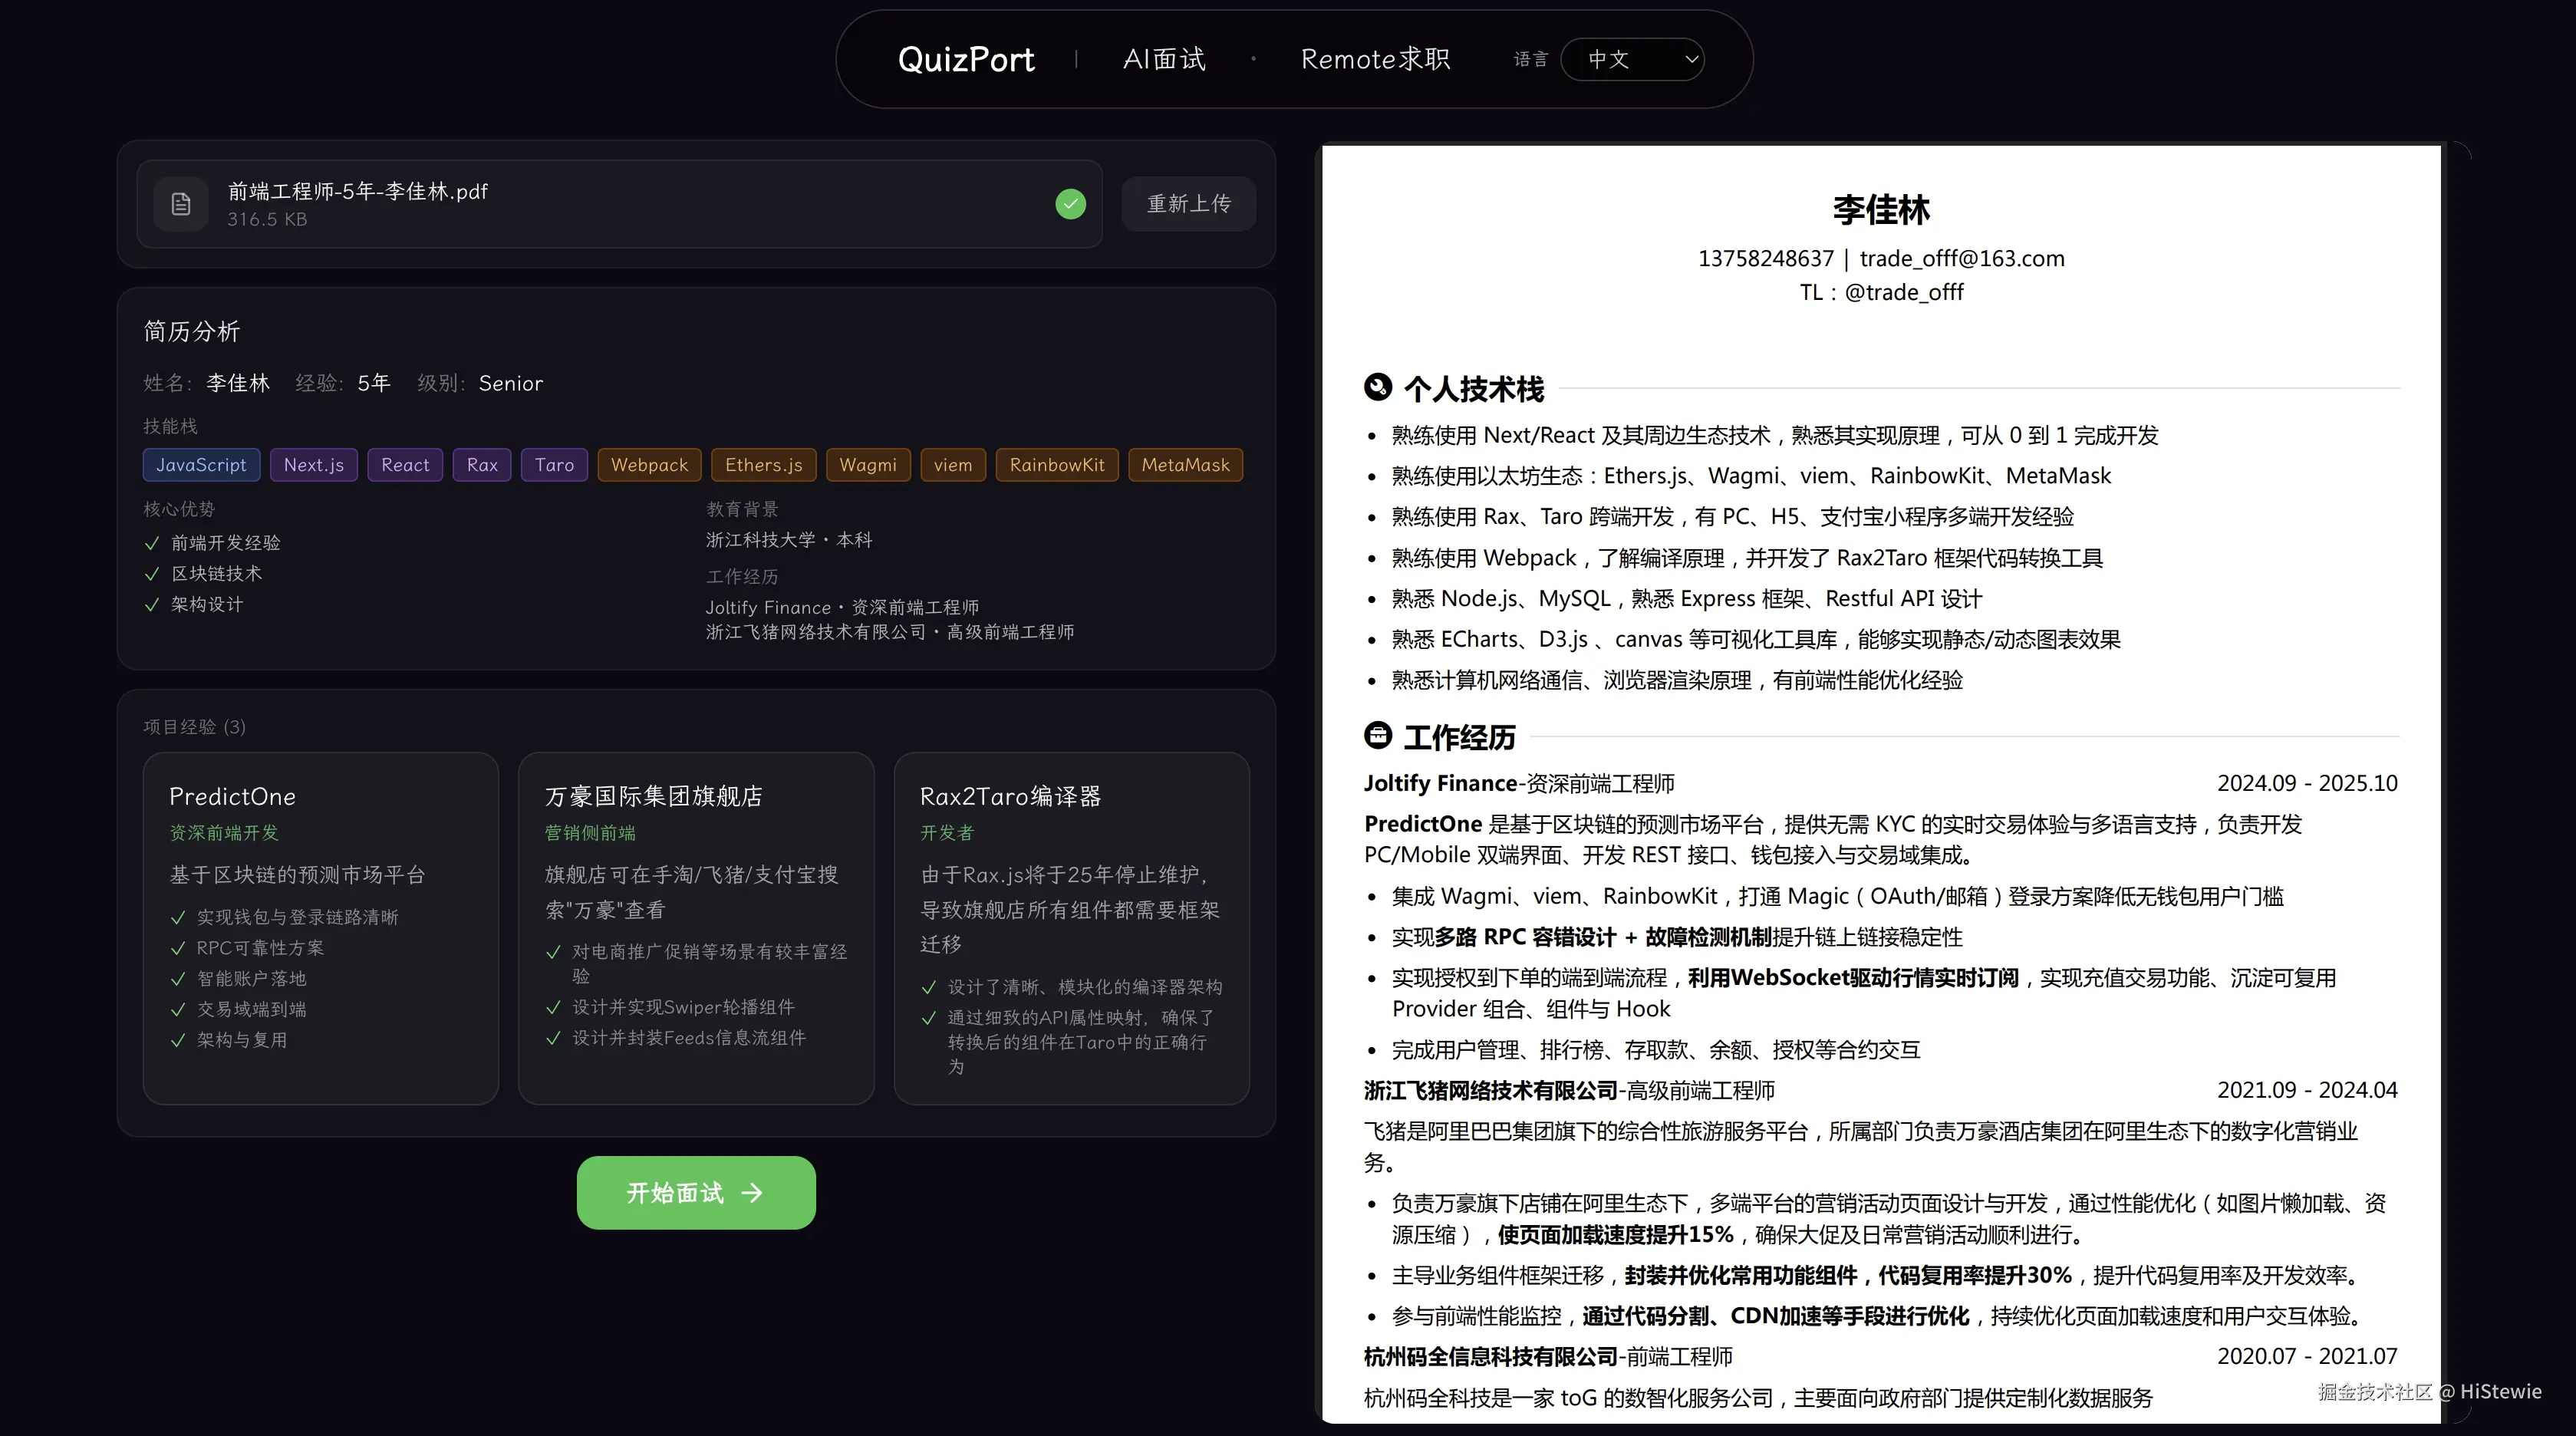
Task: Click the PDF document icon next to the filename
Action: pos(180,203)
